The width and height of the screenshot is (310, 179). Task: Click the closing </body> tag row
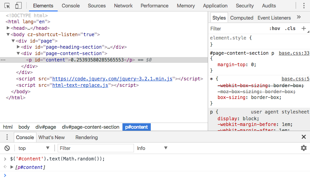pyautogui.click(x=21, y=92)
